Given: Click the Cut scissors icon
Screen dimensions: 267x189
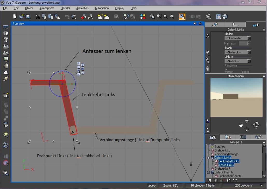Looking at the screenshot, I should tap(38, 17).
